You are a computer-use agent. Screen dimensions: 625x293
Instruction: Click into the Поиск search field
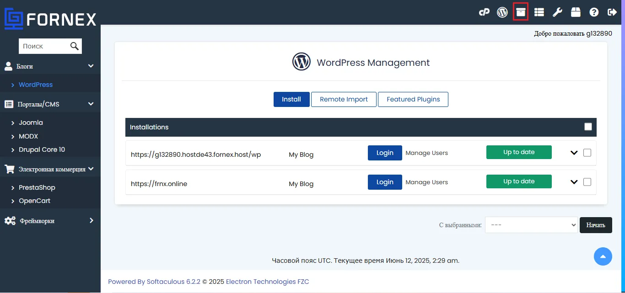[44, 46]
